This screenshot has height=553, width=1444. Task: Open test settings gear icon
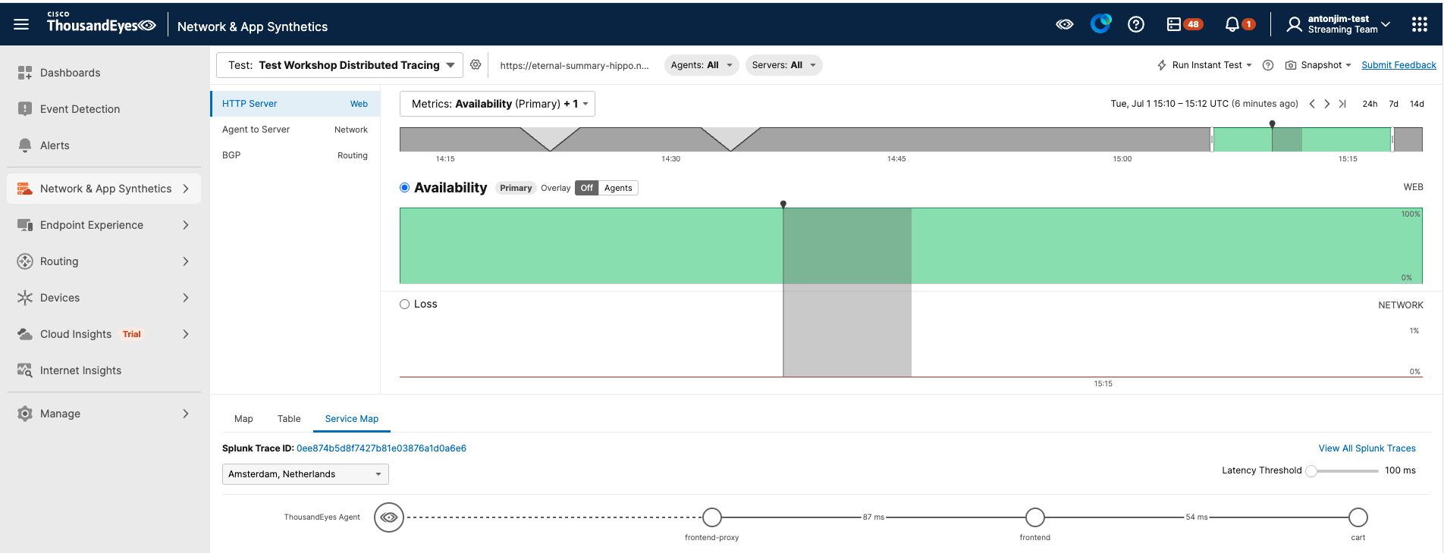click(476, 65)
